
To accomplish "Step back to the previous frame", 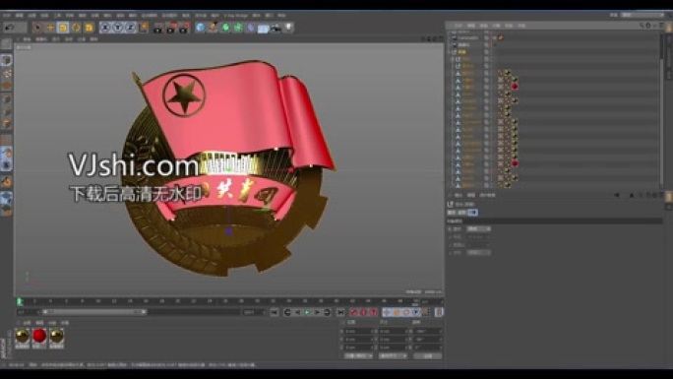I will [x=297, y=312].
